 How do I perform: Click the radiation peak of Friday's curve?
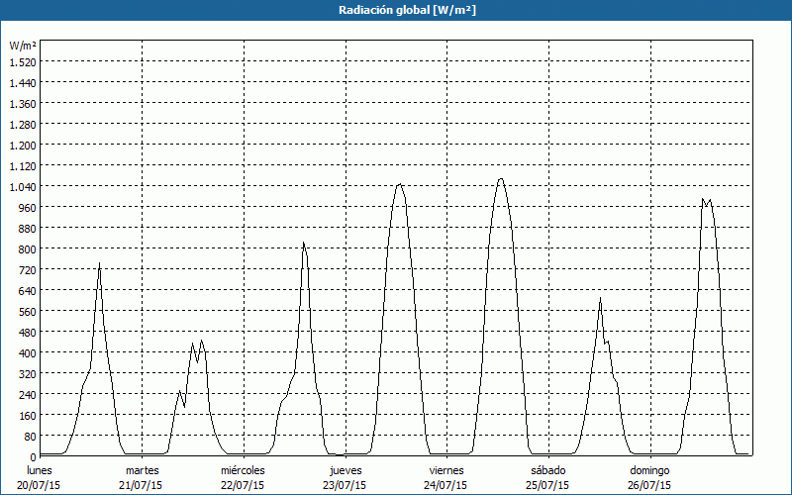tap(501, 179)
